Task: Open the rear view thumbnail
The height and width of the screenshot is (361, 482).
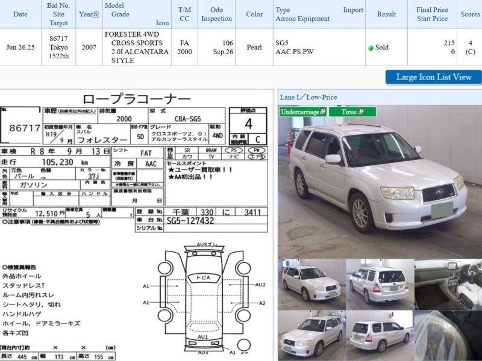Action: tap(380, 284)
